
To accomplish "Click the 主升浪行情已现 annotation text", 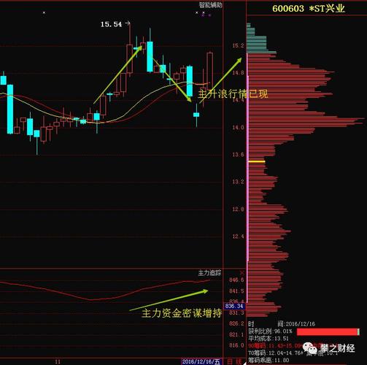I will [x=233, y=94].
